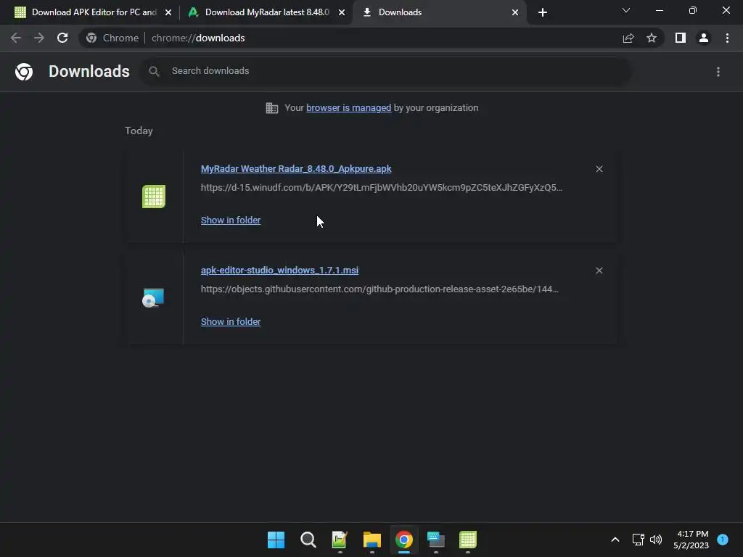Close the Download MyRadar tab
The width and height of the screenshot is (743, 557).
[x=342, y=12]
